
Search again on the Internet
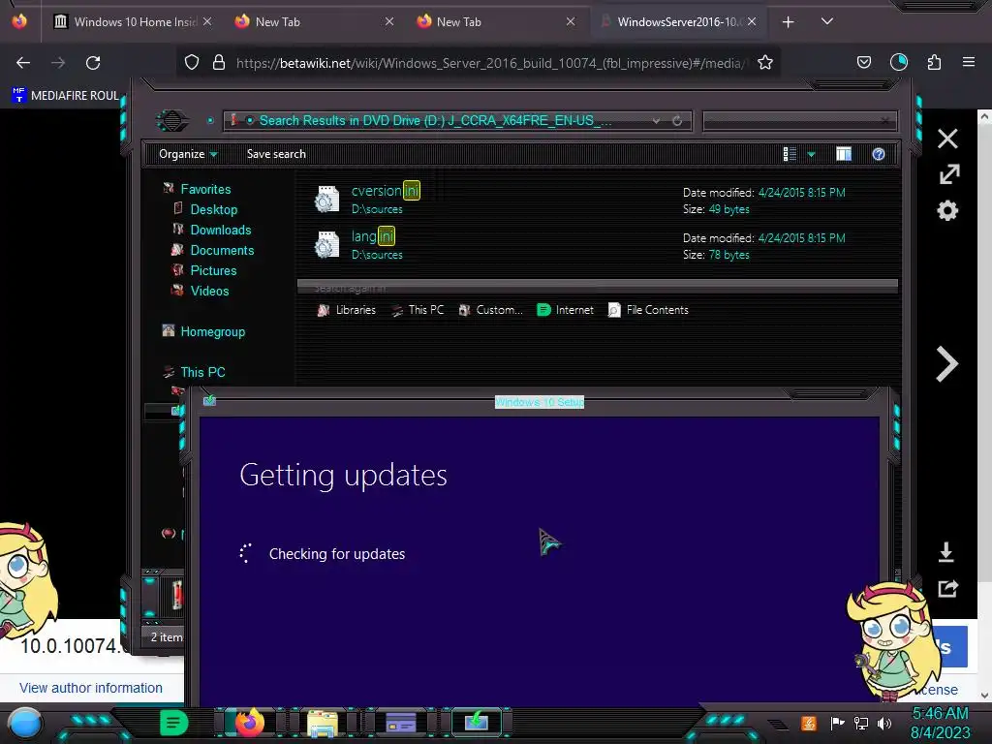click(565, 310)
